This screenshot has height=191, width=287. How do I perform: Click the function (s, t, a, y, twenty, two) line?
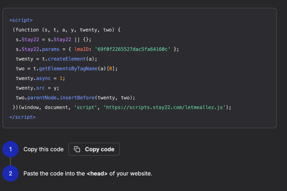point(67,30)
